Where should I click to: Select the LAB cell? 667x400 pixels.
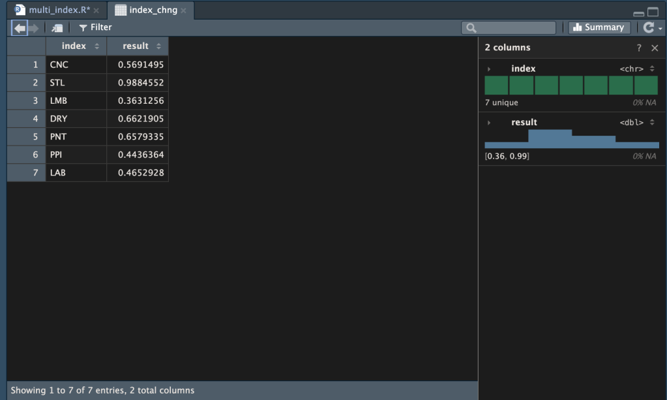pyautogui.click(x=76, y=173)
